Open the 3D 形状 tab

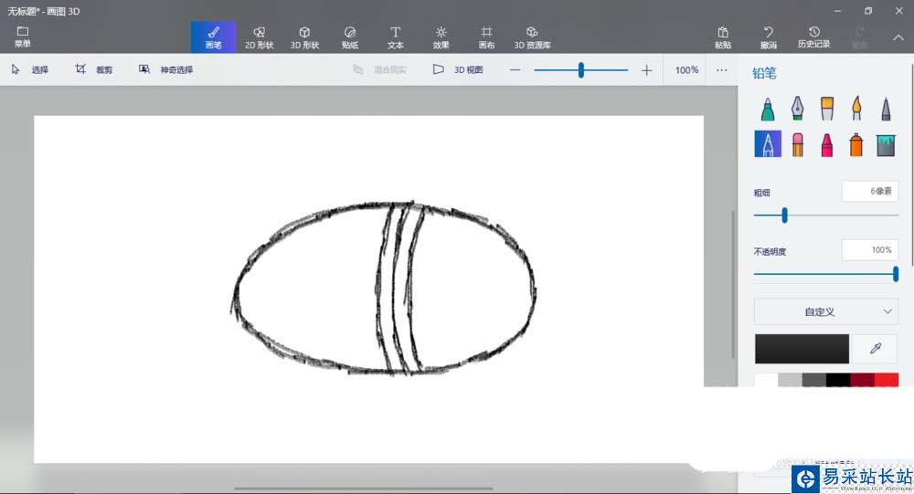click(304, 37)
